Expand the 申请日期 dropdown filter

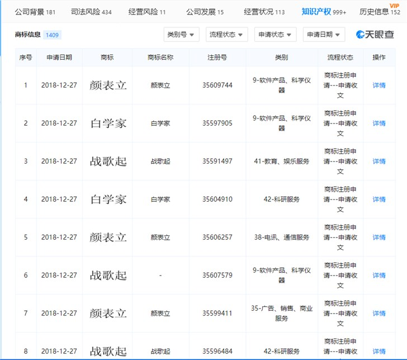click(323, 35)
